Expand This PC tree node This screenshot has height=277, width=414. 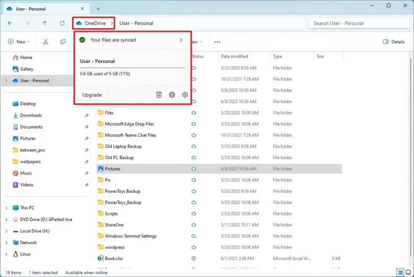tap(7, 208)
